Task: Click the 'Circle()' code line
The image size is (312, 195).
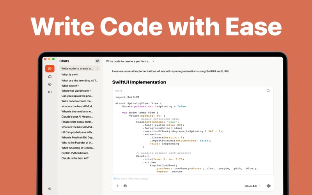Action: pyautogui.click(x=143, y=156)
